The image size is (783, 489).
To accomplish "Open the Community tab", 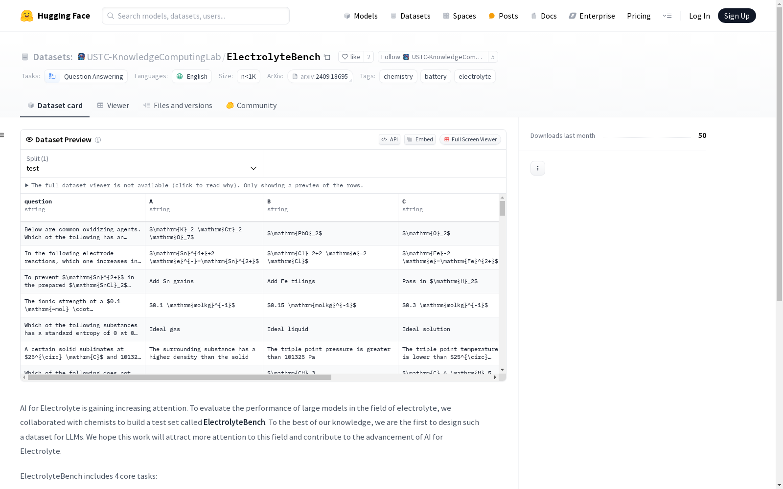I will click(252, 106).
